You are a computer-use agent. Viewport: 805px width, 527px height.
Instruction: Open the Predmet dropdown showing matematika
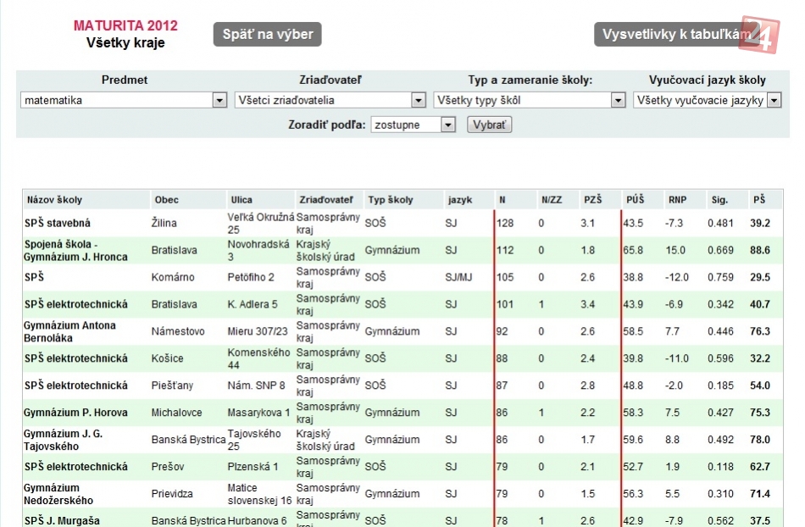pos(123,100)
